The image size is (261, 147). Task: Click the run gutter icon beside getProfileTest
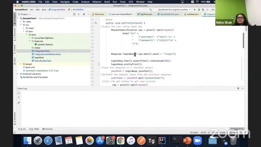pos(96,23)
